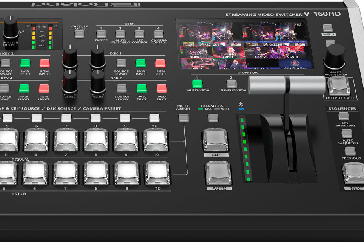
Task: Toggle DSK 1 PVW green button
Action: 141,64
